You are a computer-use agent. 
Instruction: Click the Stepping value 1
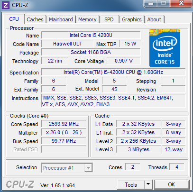173,81
